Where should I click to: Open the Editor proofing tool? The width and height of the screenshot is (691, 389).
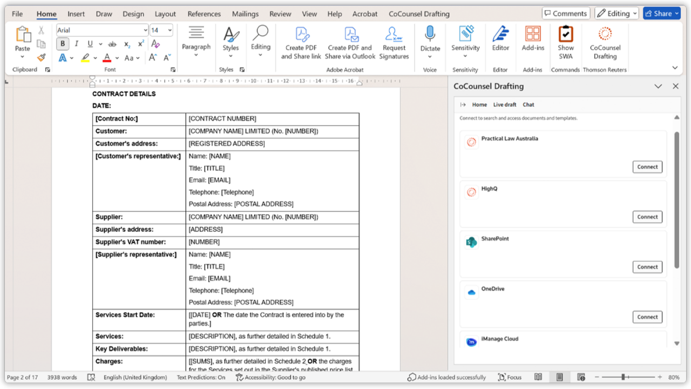500,38
